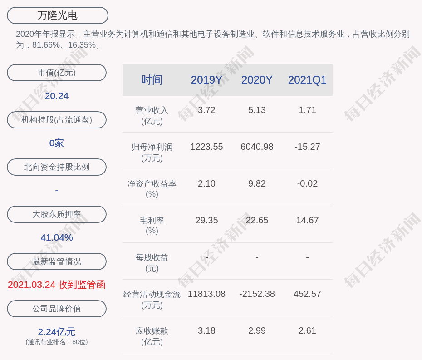Click gross margin value 29.35
The height and width of the screenshot is (360, 422).
[x=207, y=220]
